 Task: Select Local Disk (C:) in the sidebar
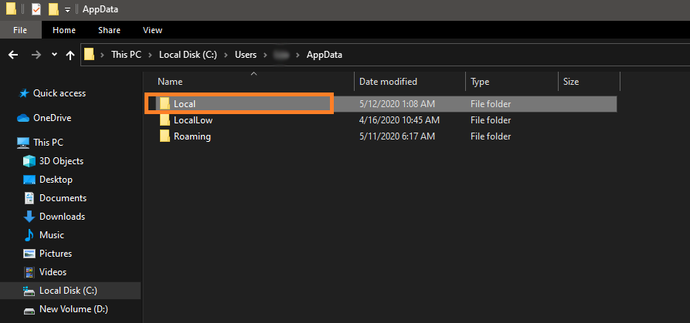(68, 291)
